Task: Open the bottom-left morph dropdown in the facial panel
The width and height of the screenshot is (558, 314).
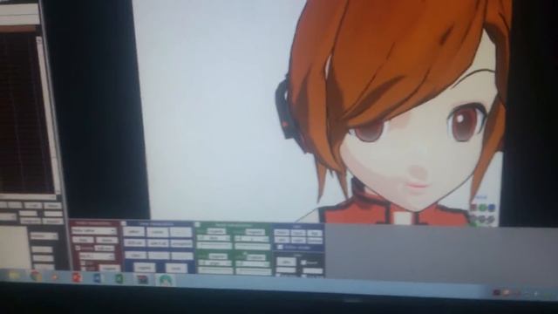Action: click(x=215, y=263)
